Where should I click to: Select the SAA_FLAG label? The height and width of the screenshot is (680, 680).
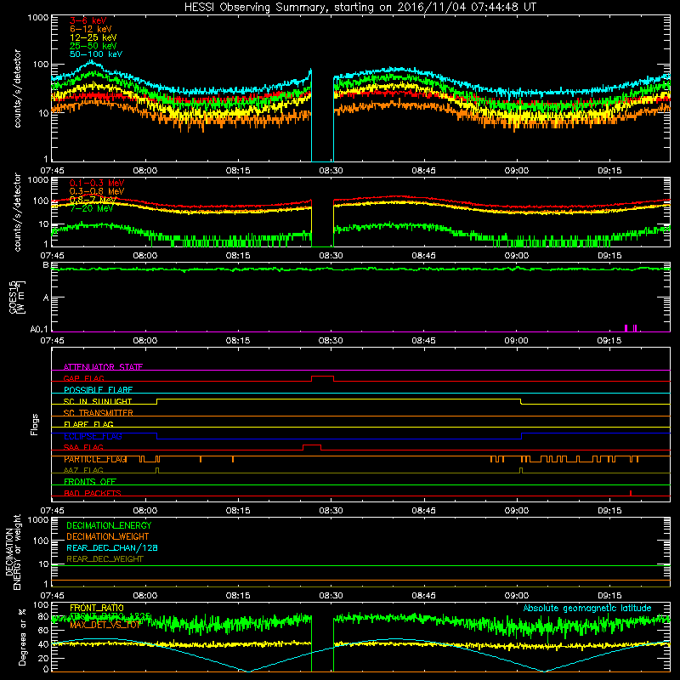pyautogui.click(x=83, y=447)
